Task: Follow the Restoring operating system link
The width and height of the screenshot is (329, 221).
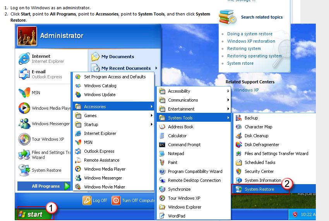Action: pyautogui.click(x=254, y=56)
